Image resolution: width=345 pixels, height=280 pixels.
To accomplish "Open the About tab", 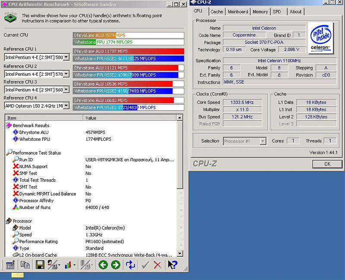I will pos(295,12).
